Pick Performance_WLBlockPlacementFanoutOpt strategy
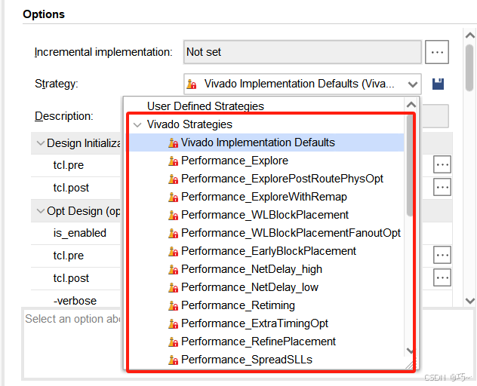 [x=291, y=233]
